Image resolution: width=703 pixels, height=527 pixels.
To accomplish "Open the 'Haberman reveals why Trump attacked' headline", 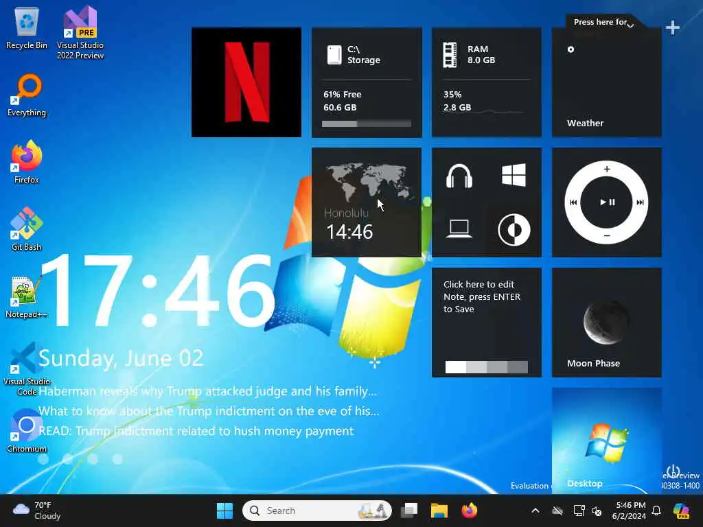I will pyautogui.click(x=207, y=391).
